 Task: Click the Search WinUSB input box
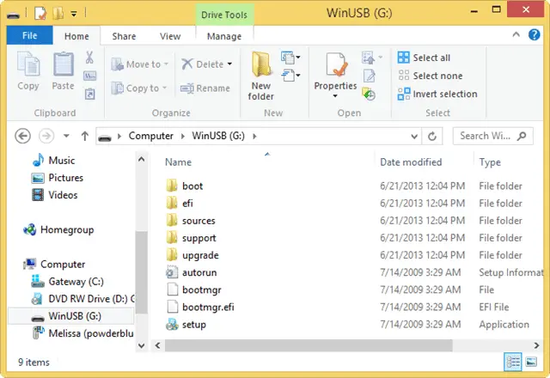pyautogui.click(x=492, y=136)
